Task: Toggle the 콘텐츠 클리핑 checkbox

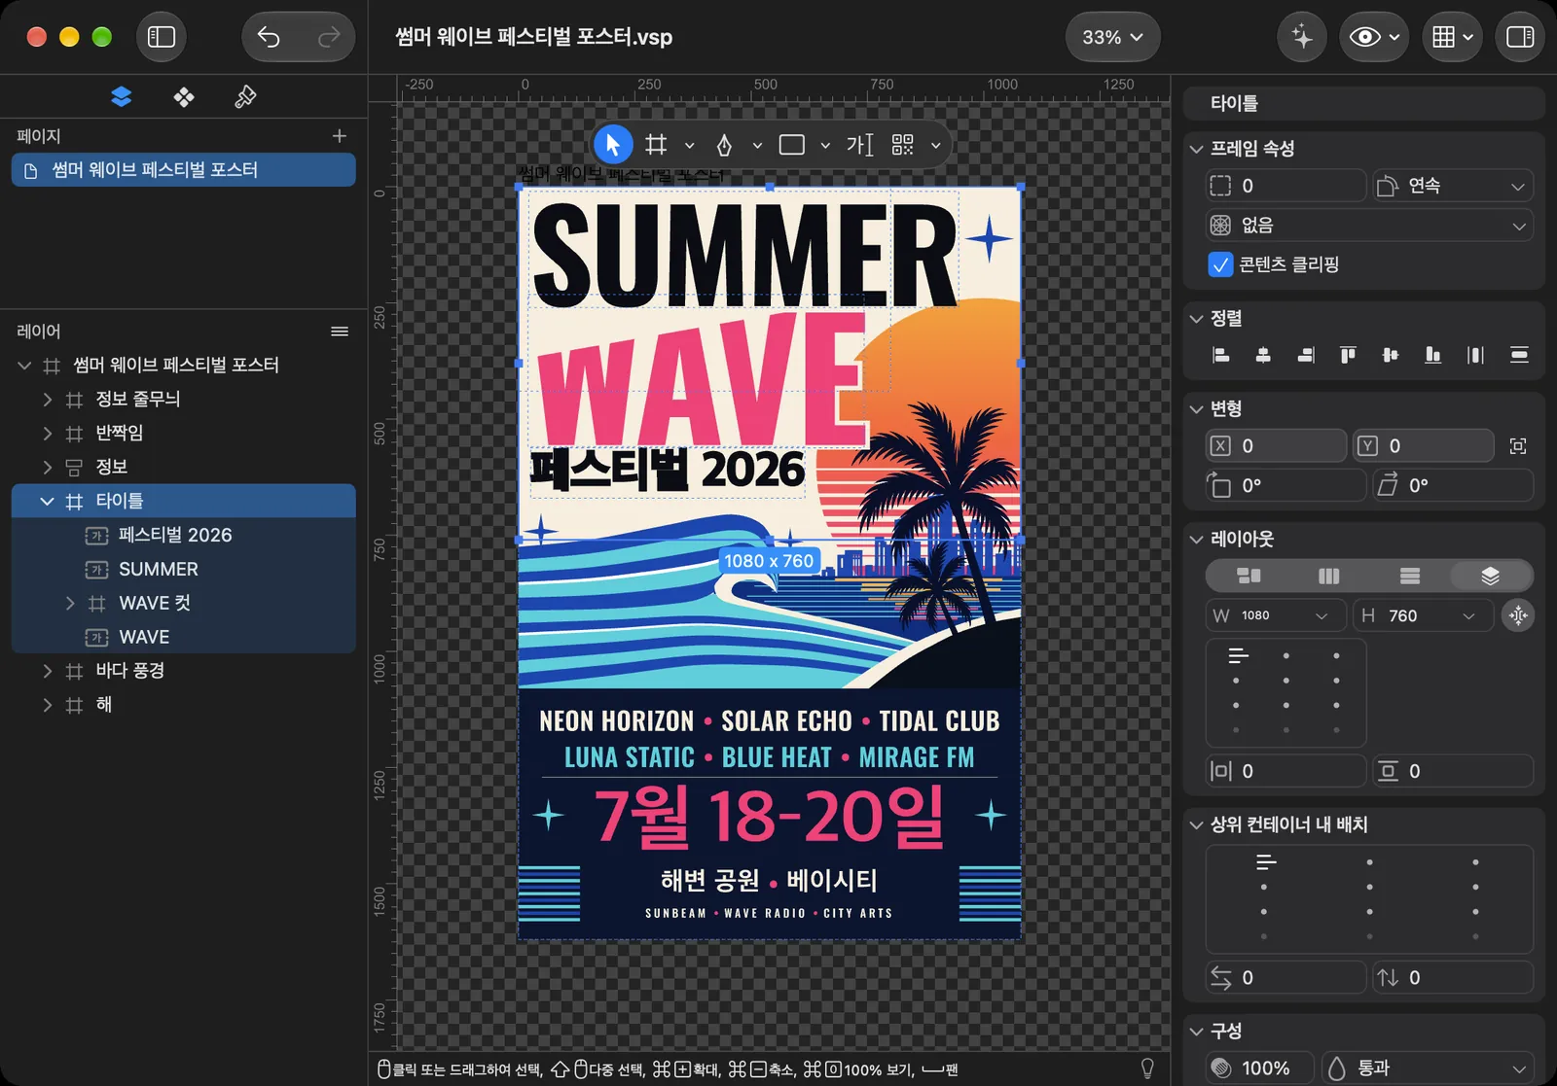Action: pyautogui.click(x=1220, y=264)
